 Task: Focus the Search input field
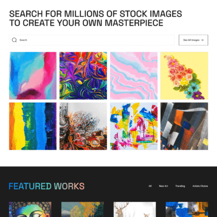(91, 40)
